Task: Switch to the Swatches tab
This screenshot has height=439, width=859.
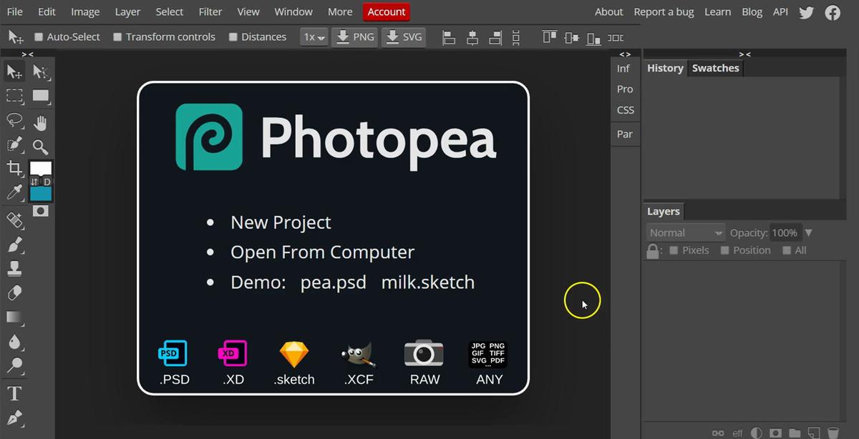Action: (x=715, y=68)
